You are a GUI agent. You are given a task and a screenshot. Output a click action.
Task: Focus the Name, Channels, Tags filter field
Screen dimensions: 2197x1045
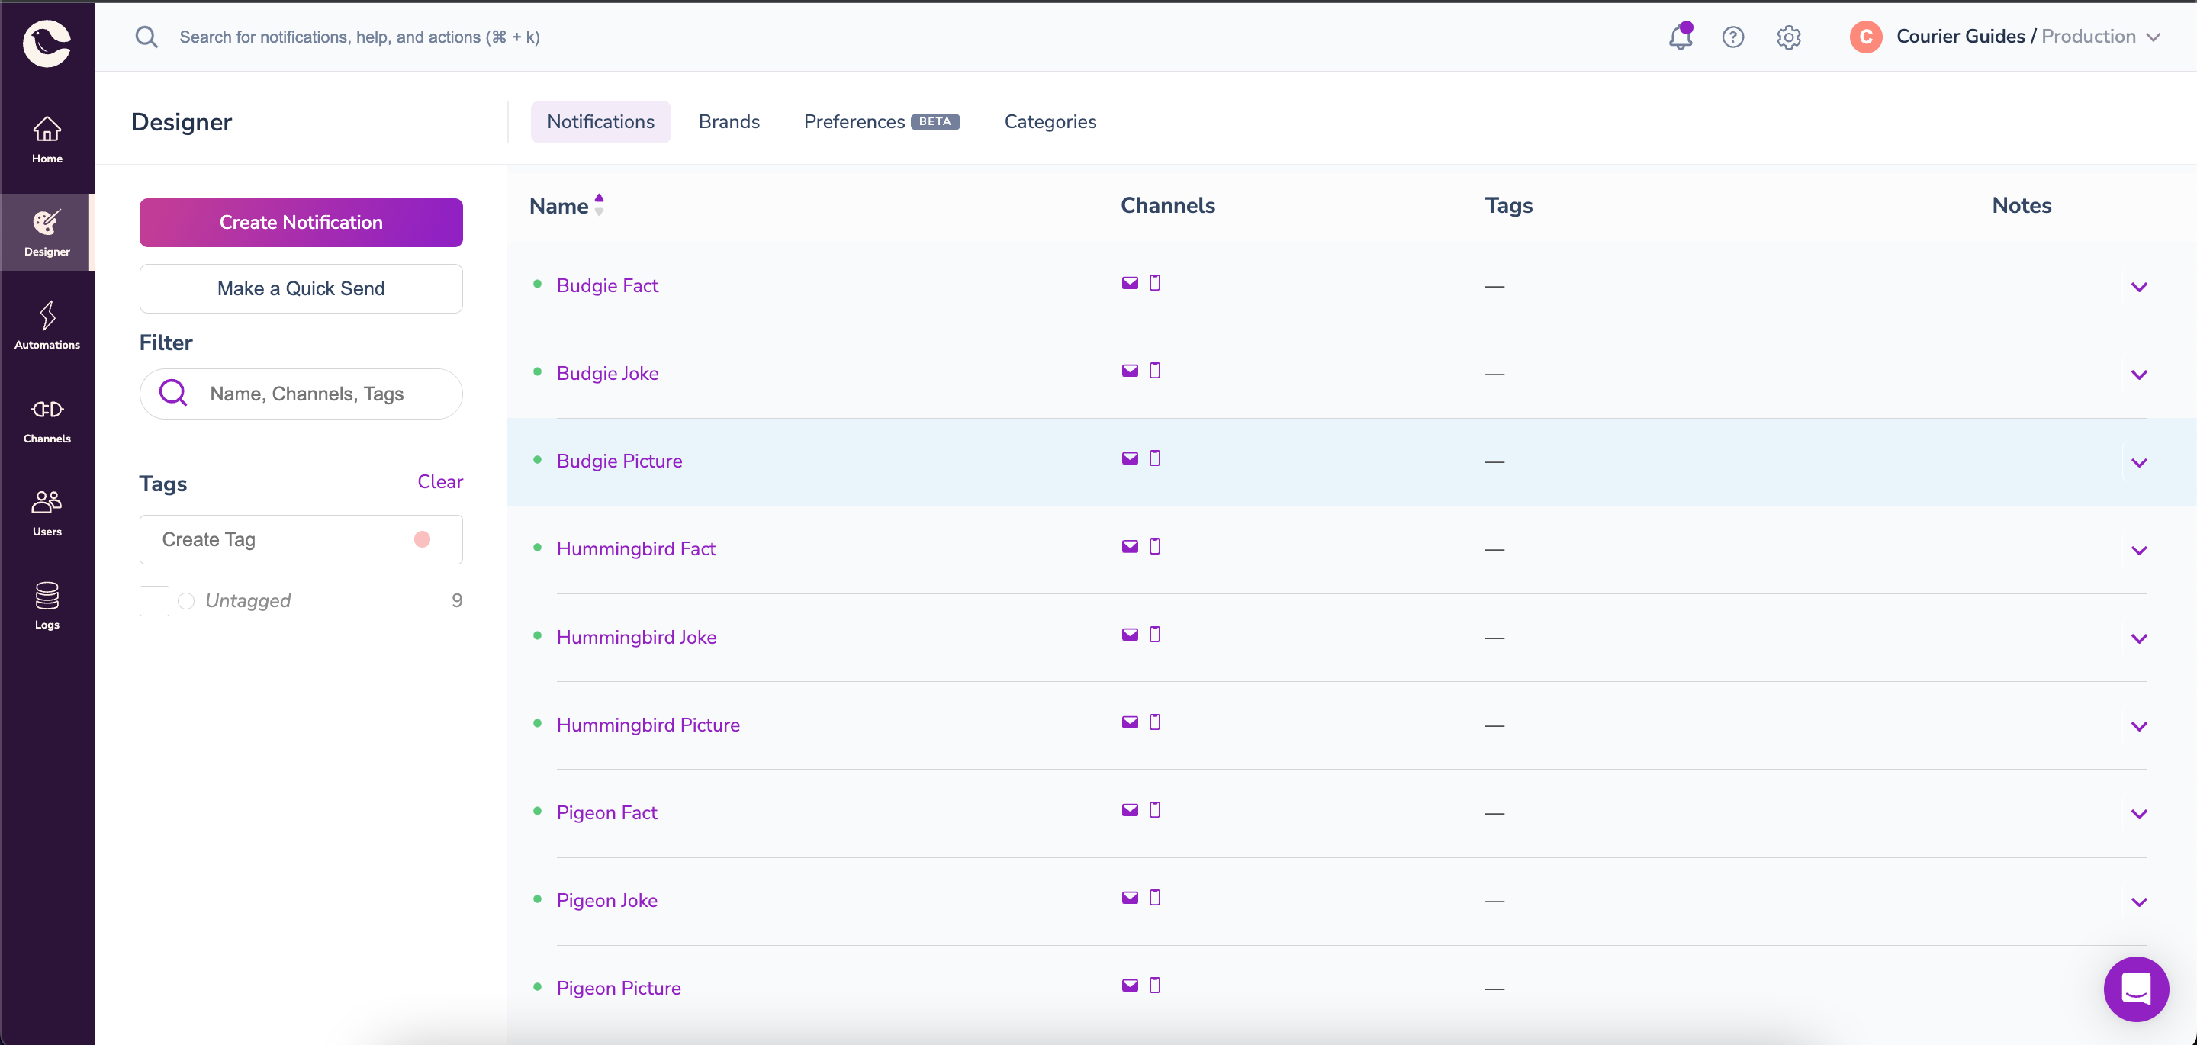tap(301, 394)
